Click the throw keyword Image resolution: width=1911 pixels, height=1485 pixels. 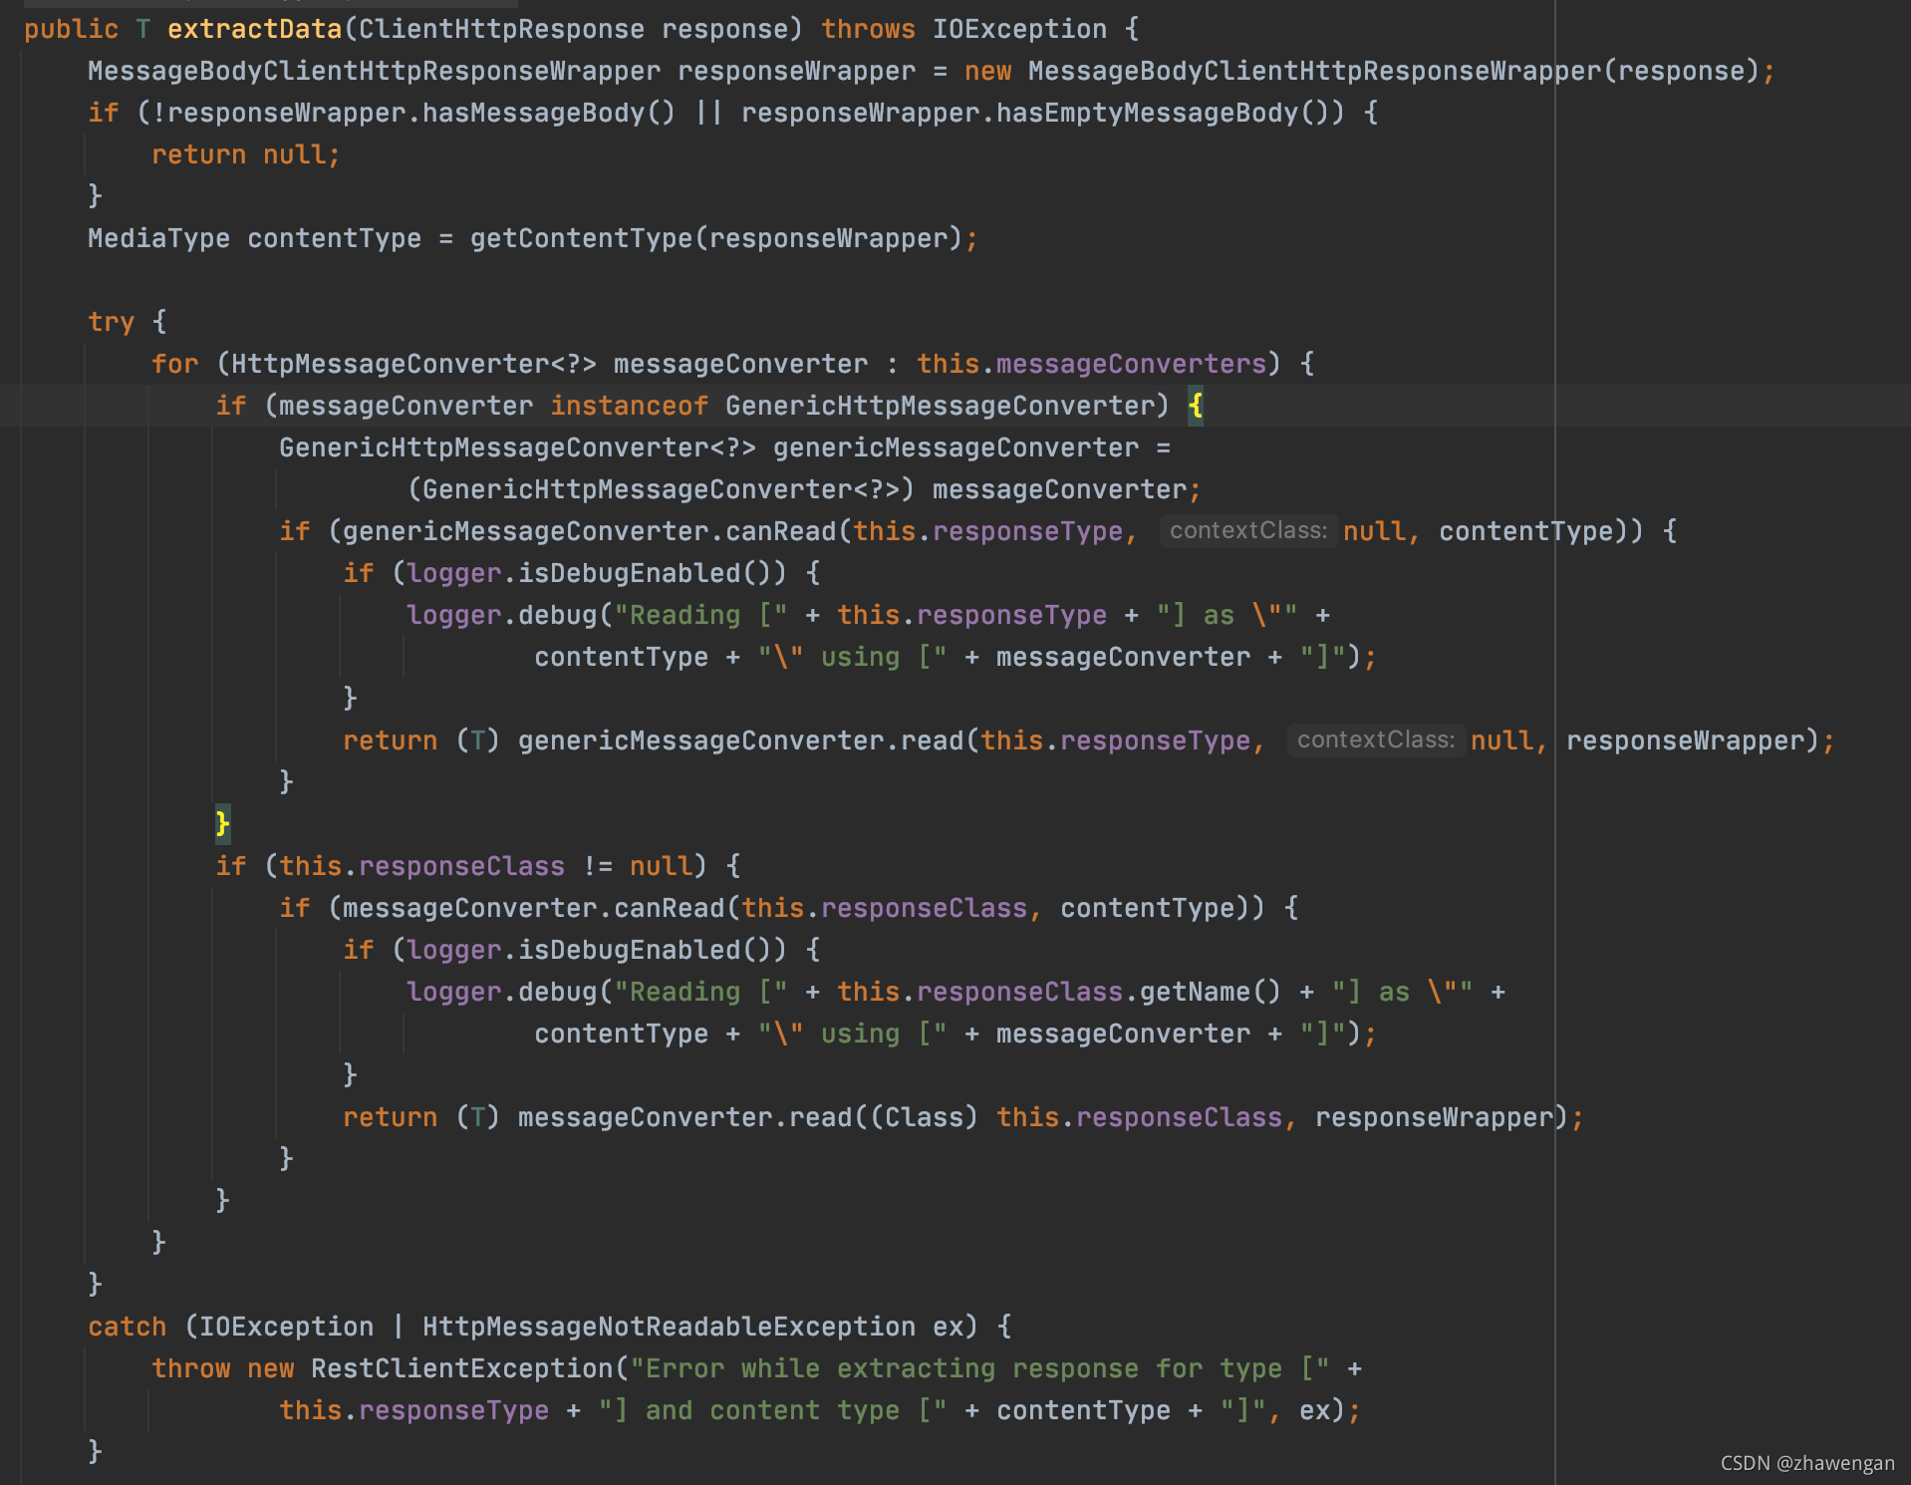(190, 1368)
